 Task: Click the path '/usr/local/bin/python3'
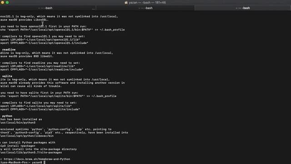(x=18, y=123)
